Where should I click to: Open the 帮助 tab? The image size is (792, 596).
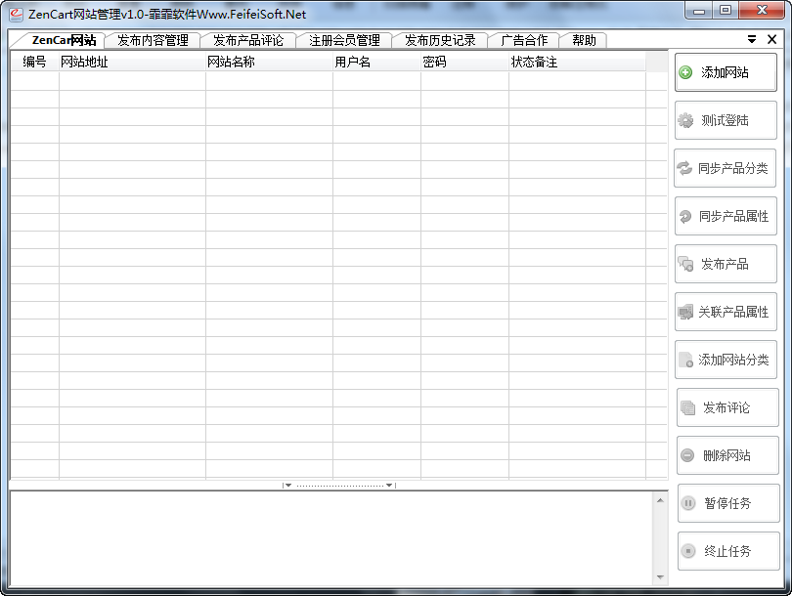tap(584, 40)
